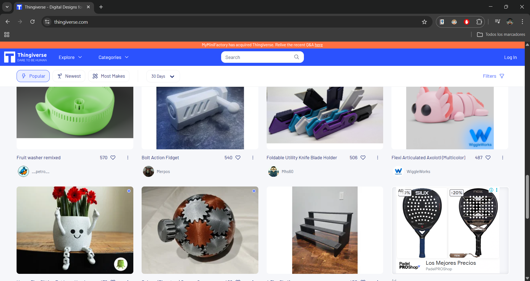Open WiggleWorks creator profile avatar
The height and width of the screenshot is (281, 530).
coord(398,171)
